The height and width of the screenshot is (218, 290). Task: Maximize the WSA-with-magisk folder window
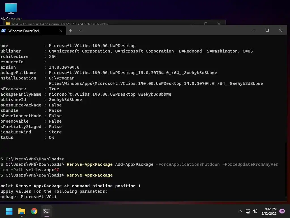pyautogui.click(x=206, y=24)
